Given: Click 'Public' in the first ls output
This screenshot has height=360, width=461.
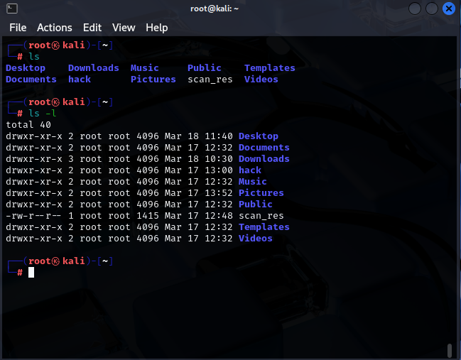Looking at the screenshot, I should (205, 68).
